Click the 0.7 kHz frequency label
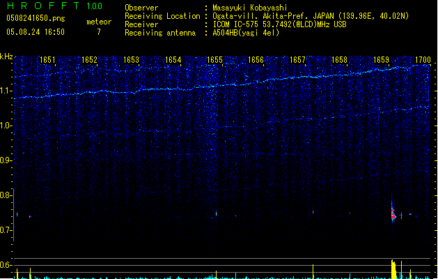 click(x=6, y=230)
